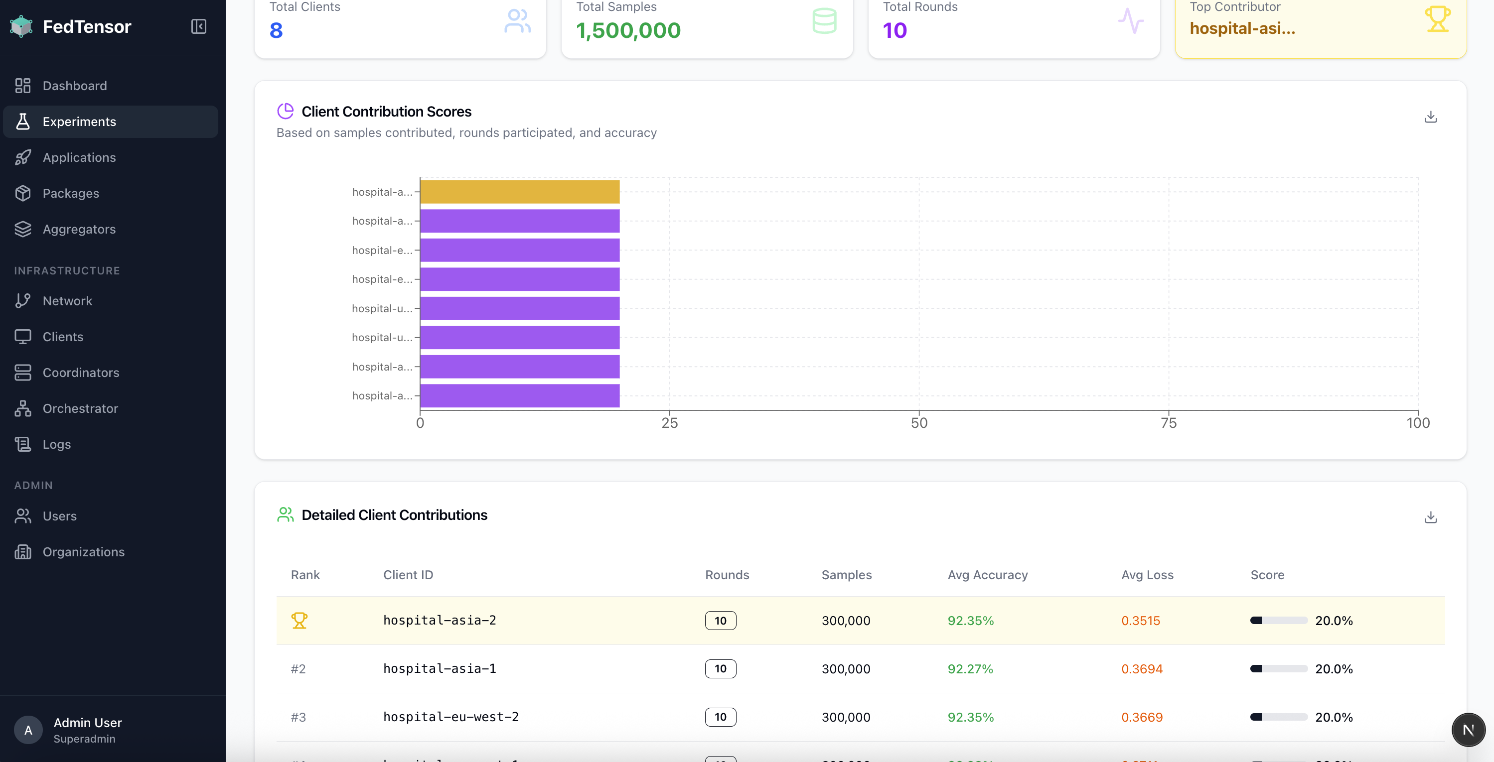View Logs from the sidebar

tap(56, 444)
